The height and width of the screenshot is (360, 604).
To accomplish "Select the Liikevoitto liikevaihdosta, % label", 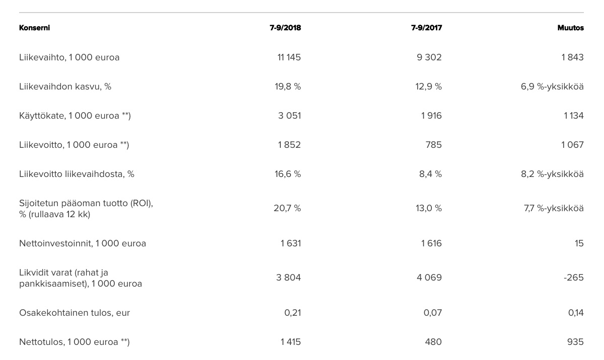I will click(77, 174).
